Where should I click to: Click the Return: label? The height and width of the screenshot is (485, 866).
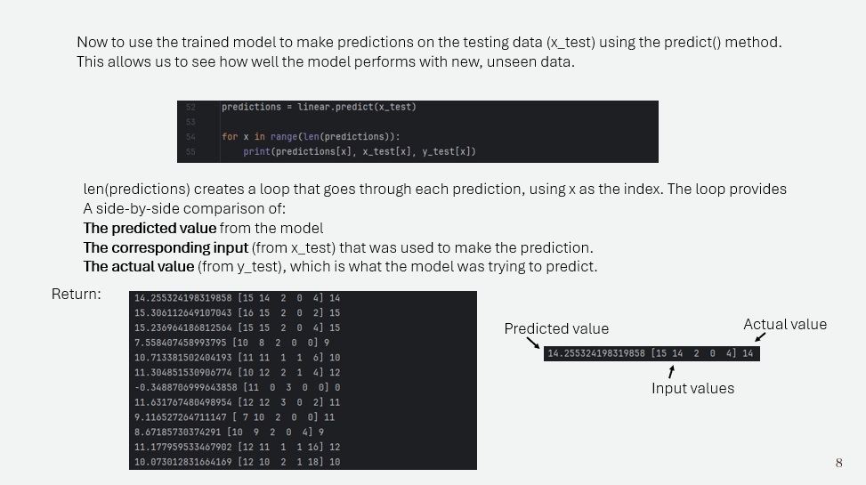77,294
